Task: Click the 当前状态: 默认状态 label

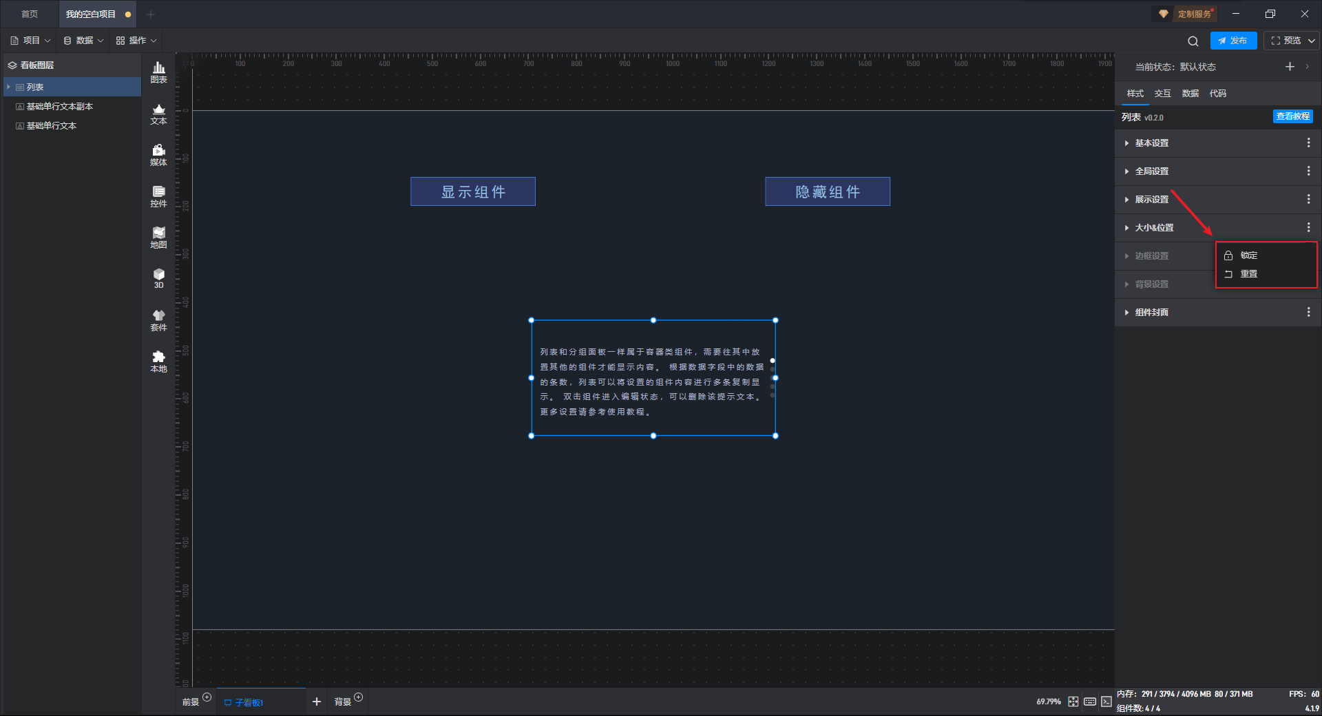Action: click(x=1175, y=67)
